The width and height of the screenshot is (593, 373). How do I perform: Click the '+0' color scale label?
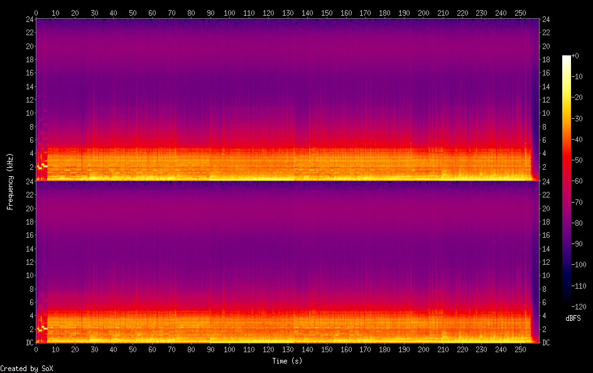pyautogui.click(x=575, y=55)
